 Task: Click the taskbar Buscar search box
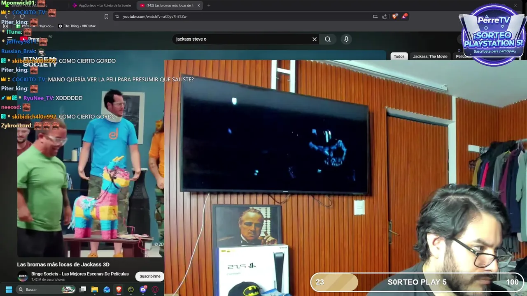(x=46, y=289)
